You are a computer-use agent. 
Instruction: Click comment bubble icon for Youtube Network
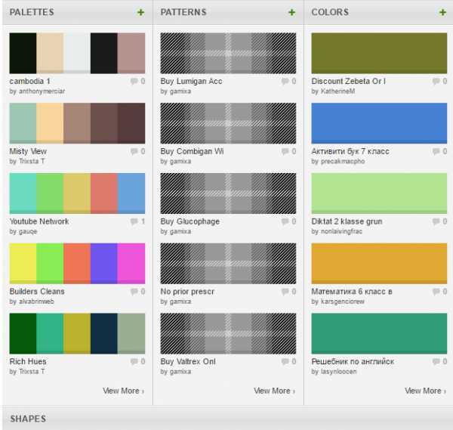click(134, 222)
